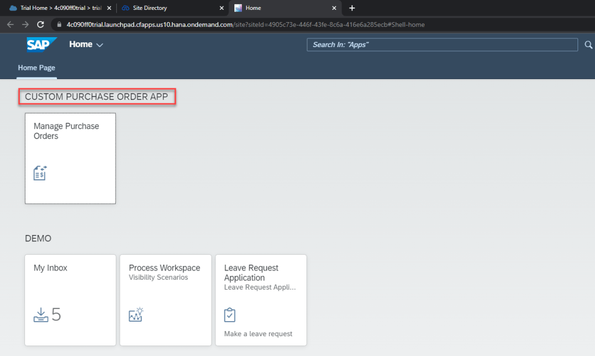Click the Custom Purchase Order App heading

(97, 97)
